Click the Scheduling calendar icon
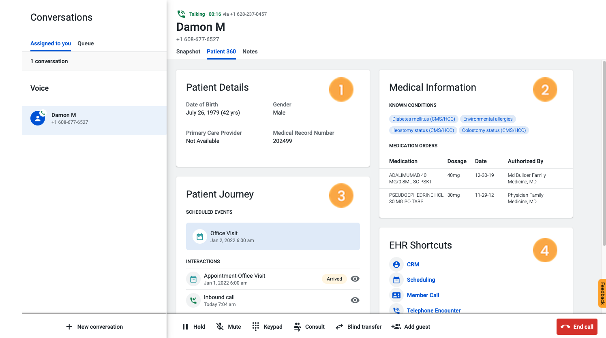606x338 pixels. coord(396,280)
